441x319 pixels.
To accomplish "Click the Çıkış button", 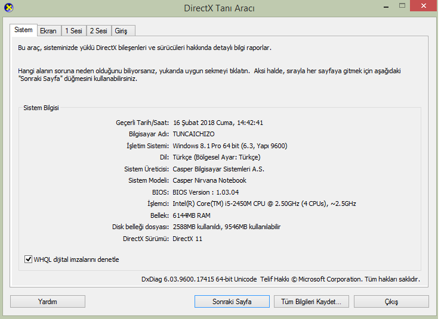I will pyautogui.click(x=391, y=302).
